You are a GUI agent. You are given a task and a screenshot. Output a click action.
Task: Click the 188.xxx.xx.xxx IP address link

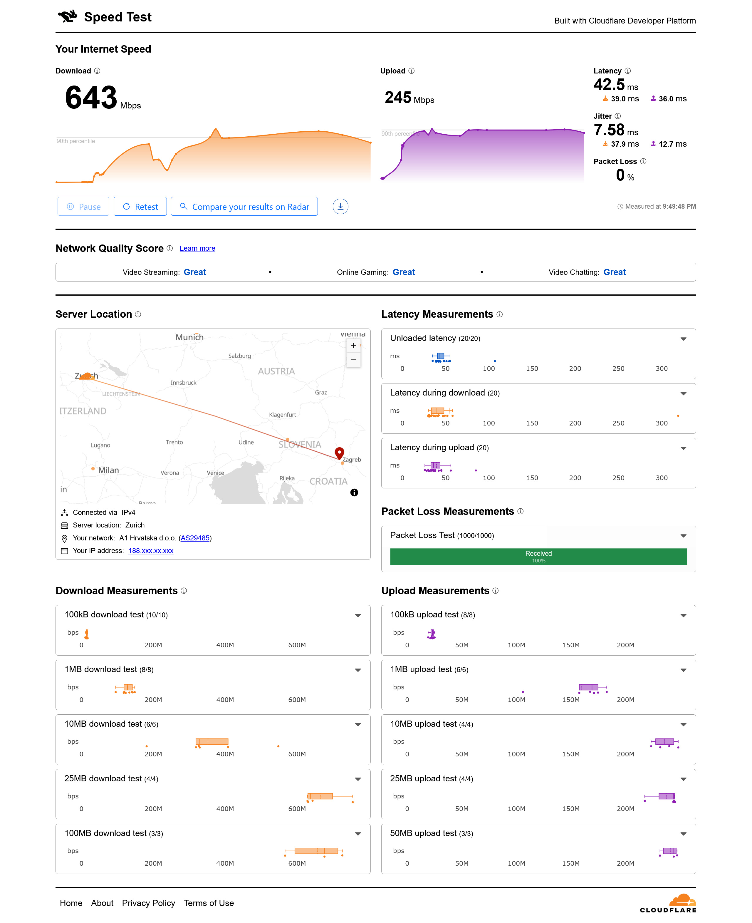point(151,551)
